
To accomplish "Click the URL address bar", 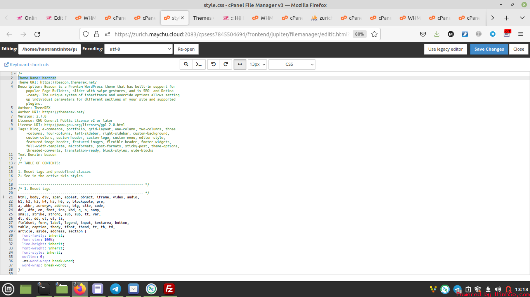I will (x=232, y=34).
